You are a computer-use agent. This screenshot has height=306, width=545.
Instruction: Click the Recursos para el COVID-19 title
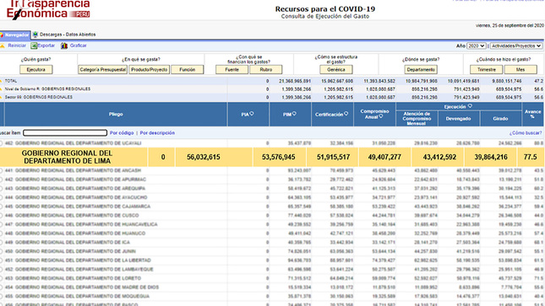pos(325,9)
